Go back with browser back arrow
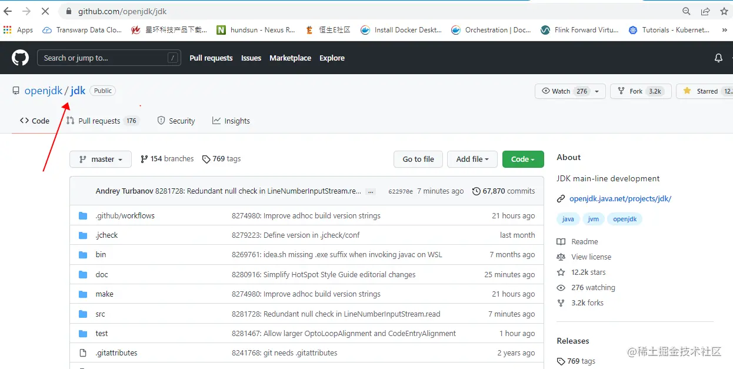733x369 pixels. (x=8, y=11)
